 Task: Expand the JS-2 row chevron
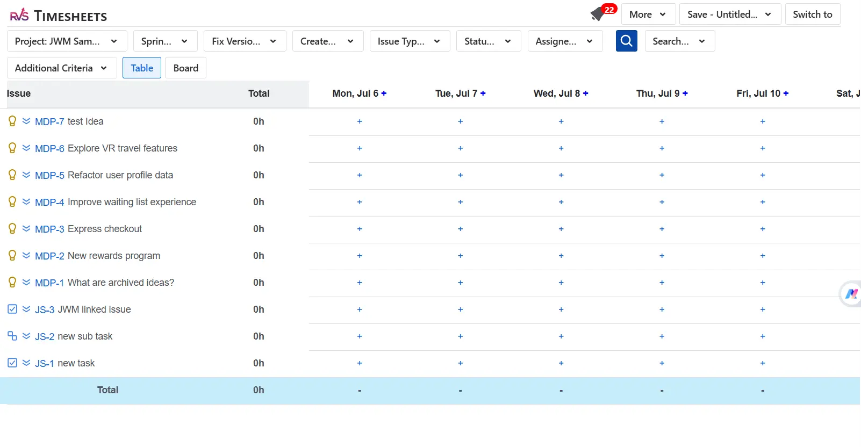26,336
